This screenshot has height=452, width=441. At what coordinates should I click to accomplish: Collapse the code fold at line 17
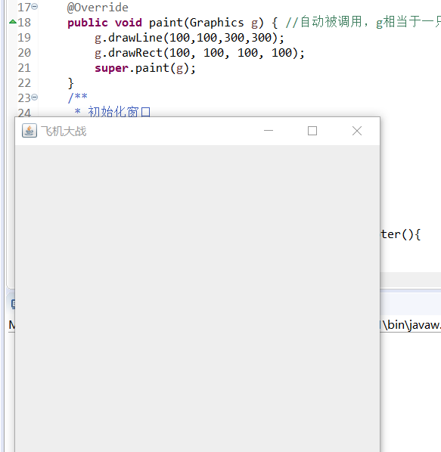[34, 6]
